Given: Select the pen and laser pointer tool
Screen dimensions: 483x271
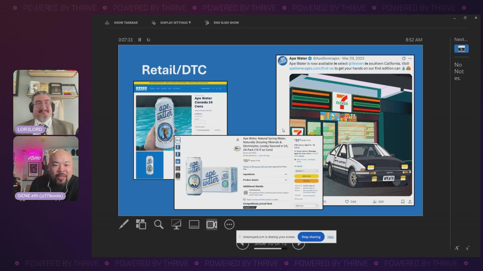Looking at the screenshot, I should coord(124,224).
